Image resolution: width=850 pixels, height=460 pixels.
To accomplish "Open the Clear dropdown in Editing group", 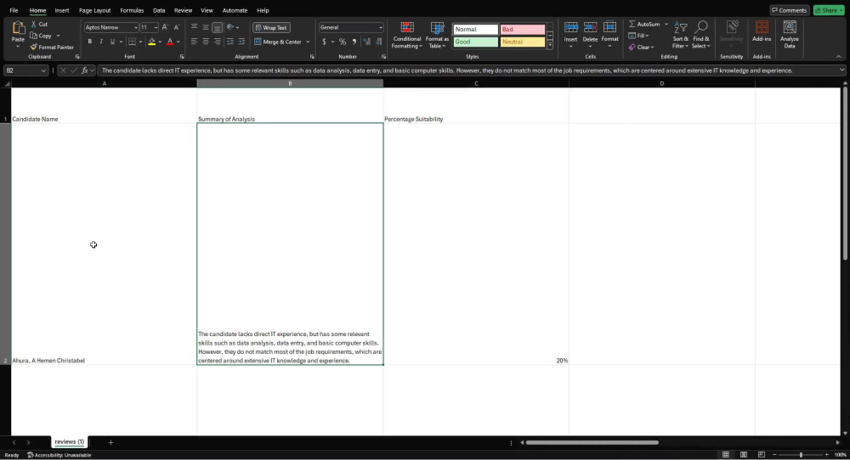I will [x=641, y=47].
